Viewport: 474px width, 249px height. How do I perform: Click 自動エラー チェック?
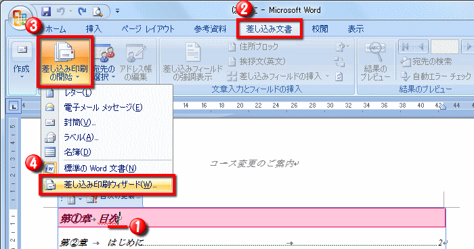point(435,76)
